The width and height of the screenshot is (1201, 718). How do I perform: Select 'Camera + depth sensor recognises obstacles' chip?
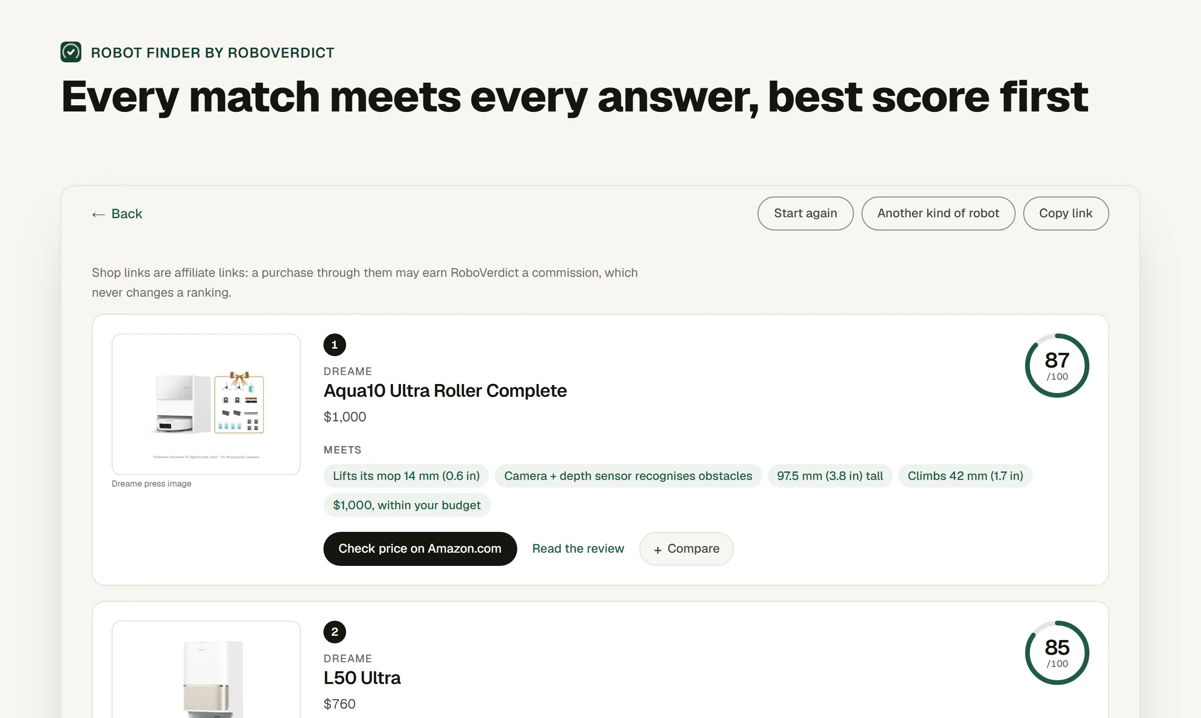[627, 476]
